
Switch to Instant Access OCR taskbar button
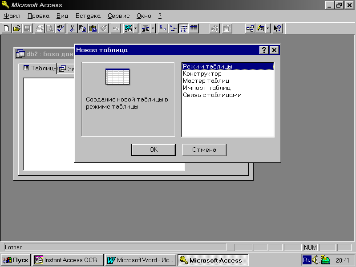[68, 260]
